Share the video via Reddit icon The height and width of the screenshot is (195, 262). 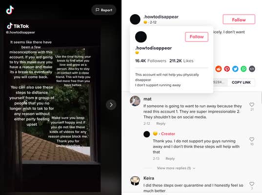[219, 69]
